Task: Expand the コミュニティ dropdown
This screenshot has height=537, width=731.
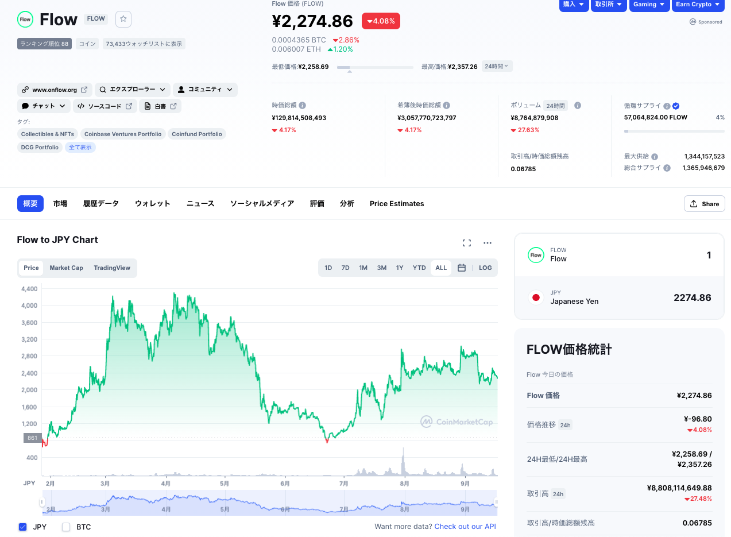Action: pos(205,90)
